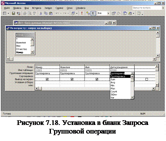The image size is (166, 141).
Task: Click the 'Введите вопрос' help input box
Action: (x=147, y=8)
